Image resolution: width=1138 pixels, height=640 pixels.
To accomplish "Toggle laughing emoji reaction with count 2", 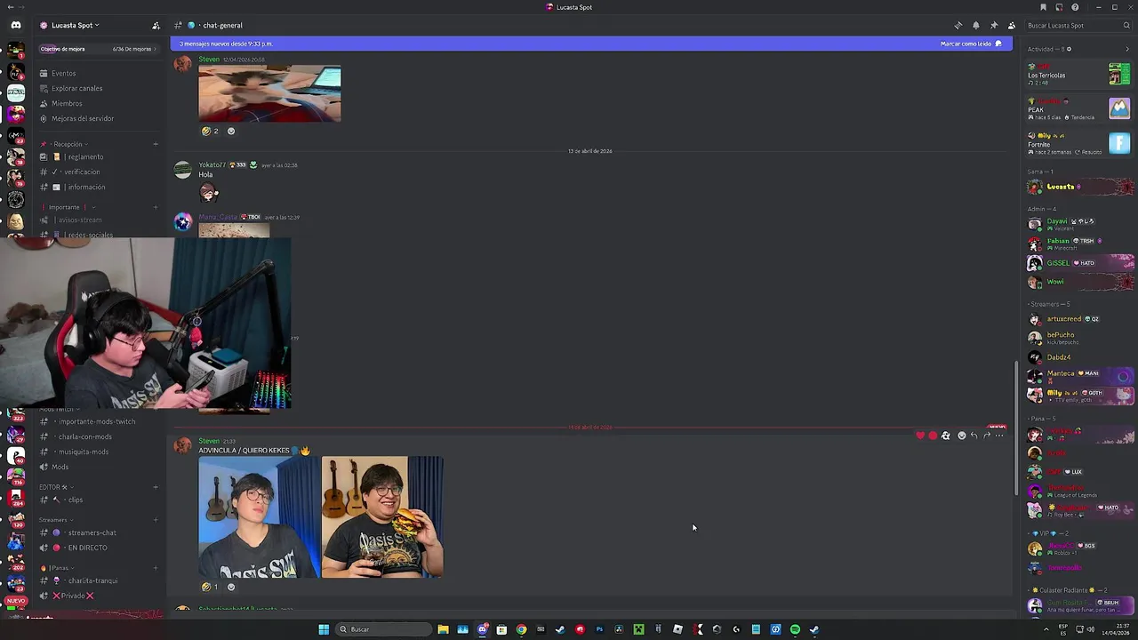I will [210, 131].
